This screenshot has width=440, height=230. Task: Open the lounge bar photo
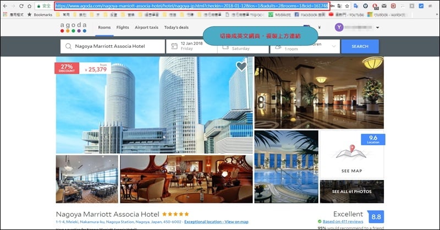pos(186,179)
